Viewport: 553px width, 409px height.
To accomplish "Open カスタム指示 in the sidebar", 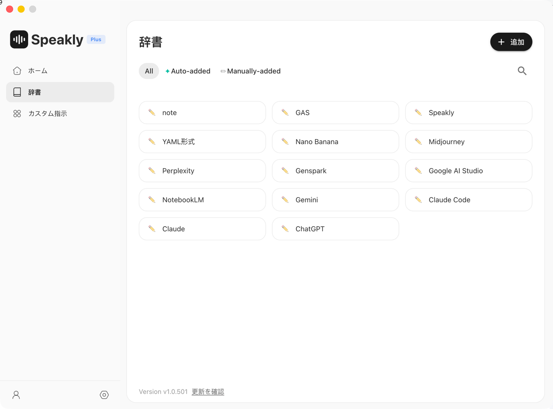I will pyautogui.click(x=47, y=114).
